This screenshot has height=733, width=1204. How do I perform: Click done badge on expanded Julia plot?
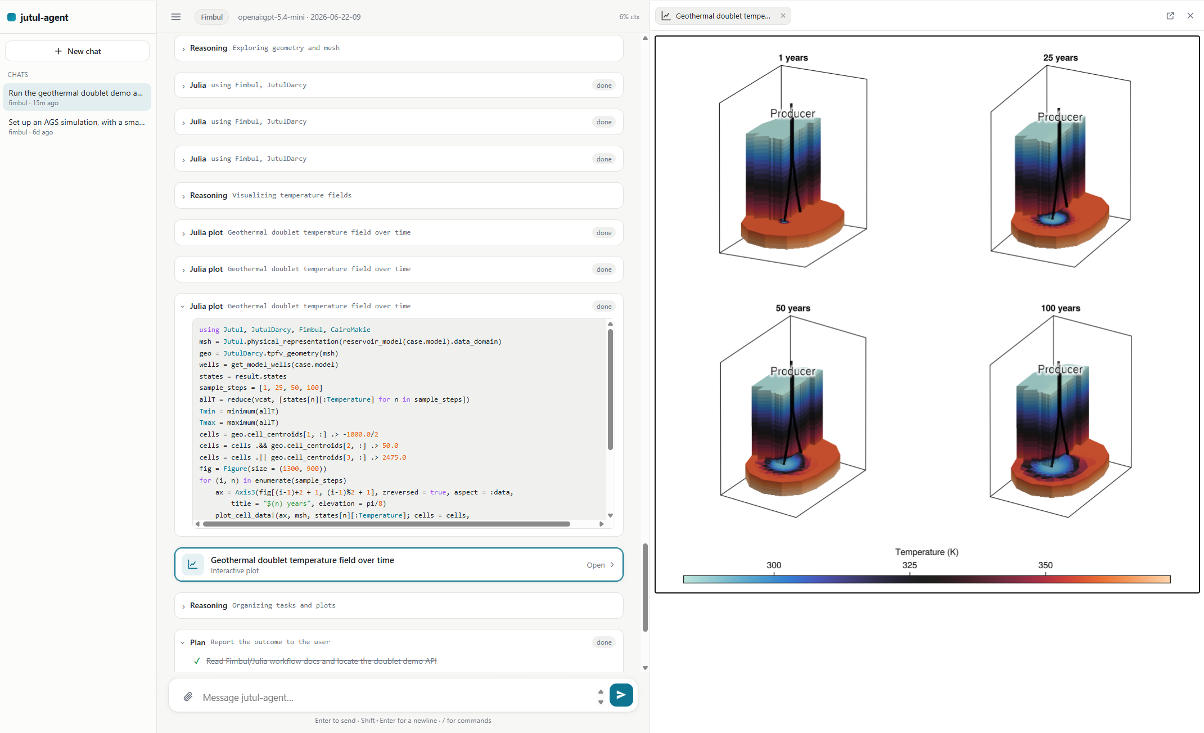(604, 307)
